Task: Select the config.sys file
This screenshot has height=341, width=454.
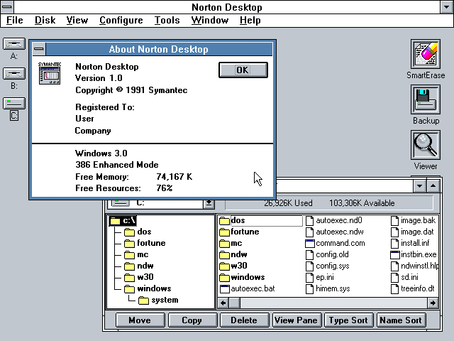Action: [x=328, y=266]
